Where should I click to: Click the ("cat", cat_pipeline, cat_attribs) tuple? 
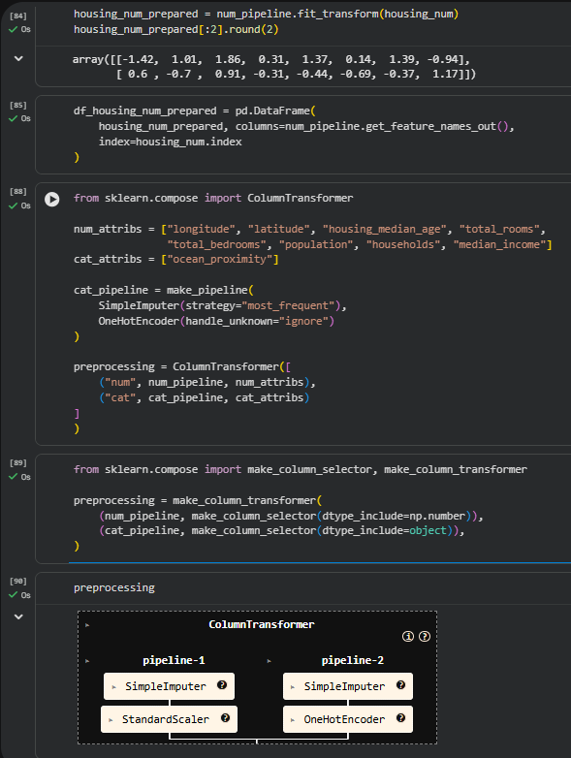pyautogui.click(x=204, y=397)
